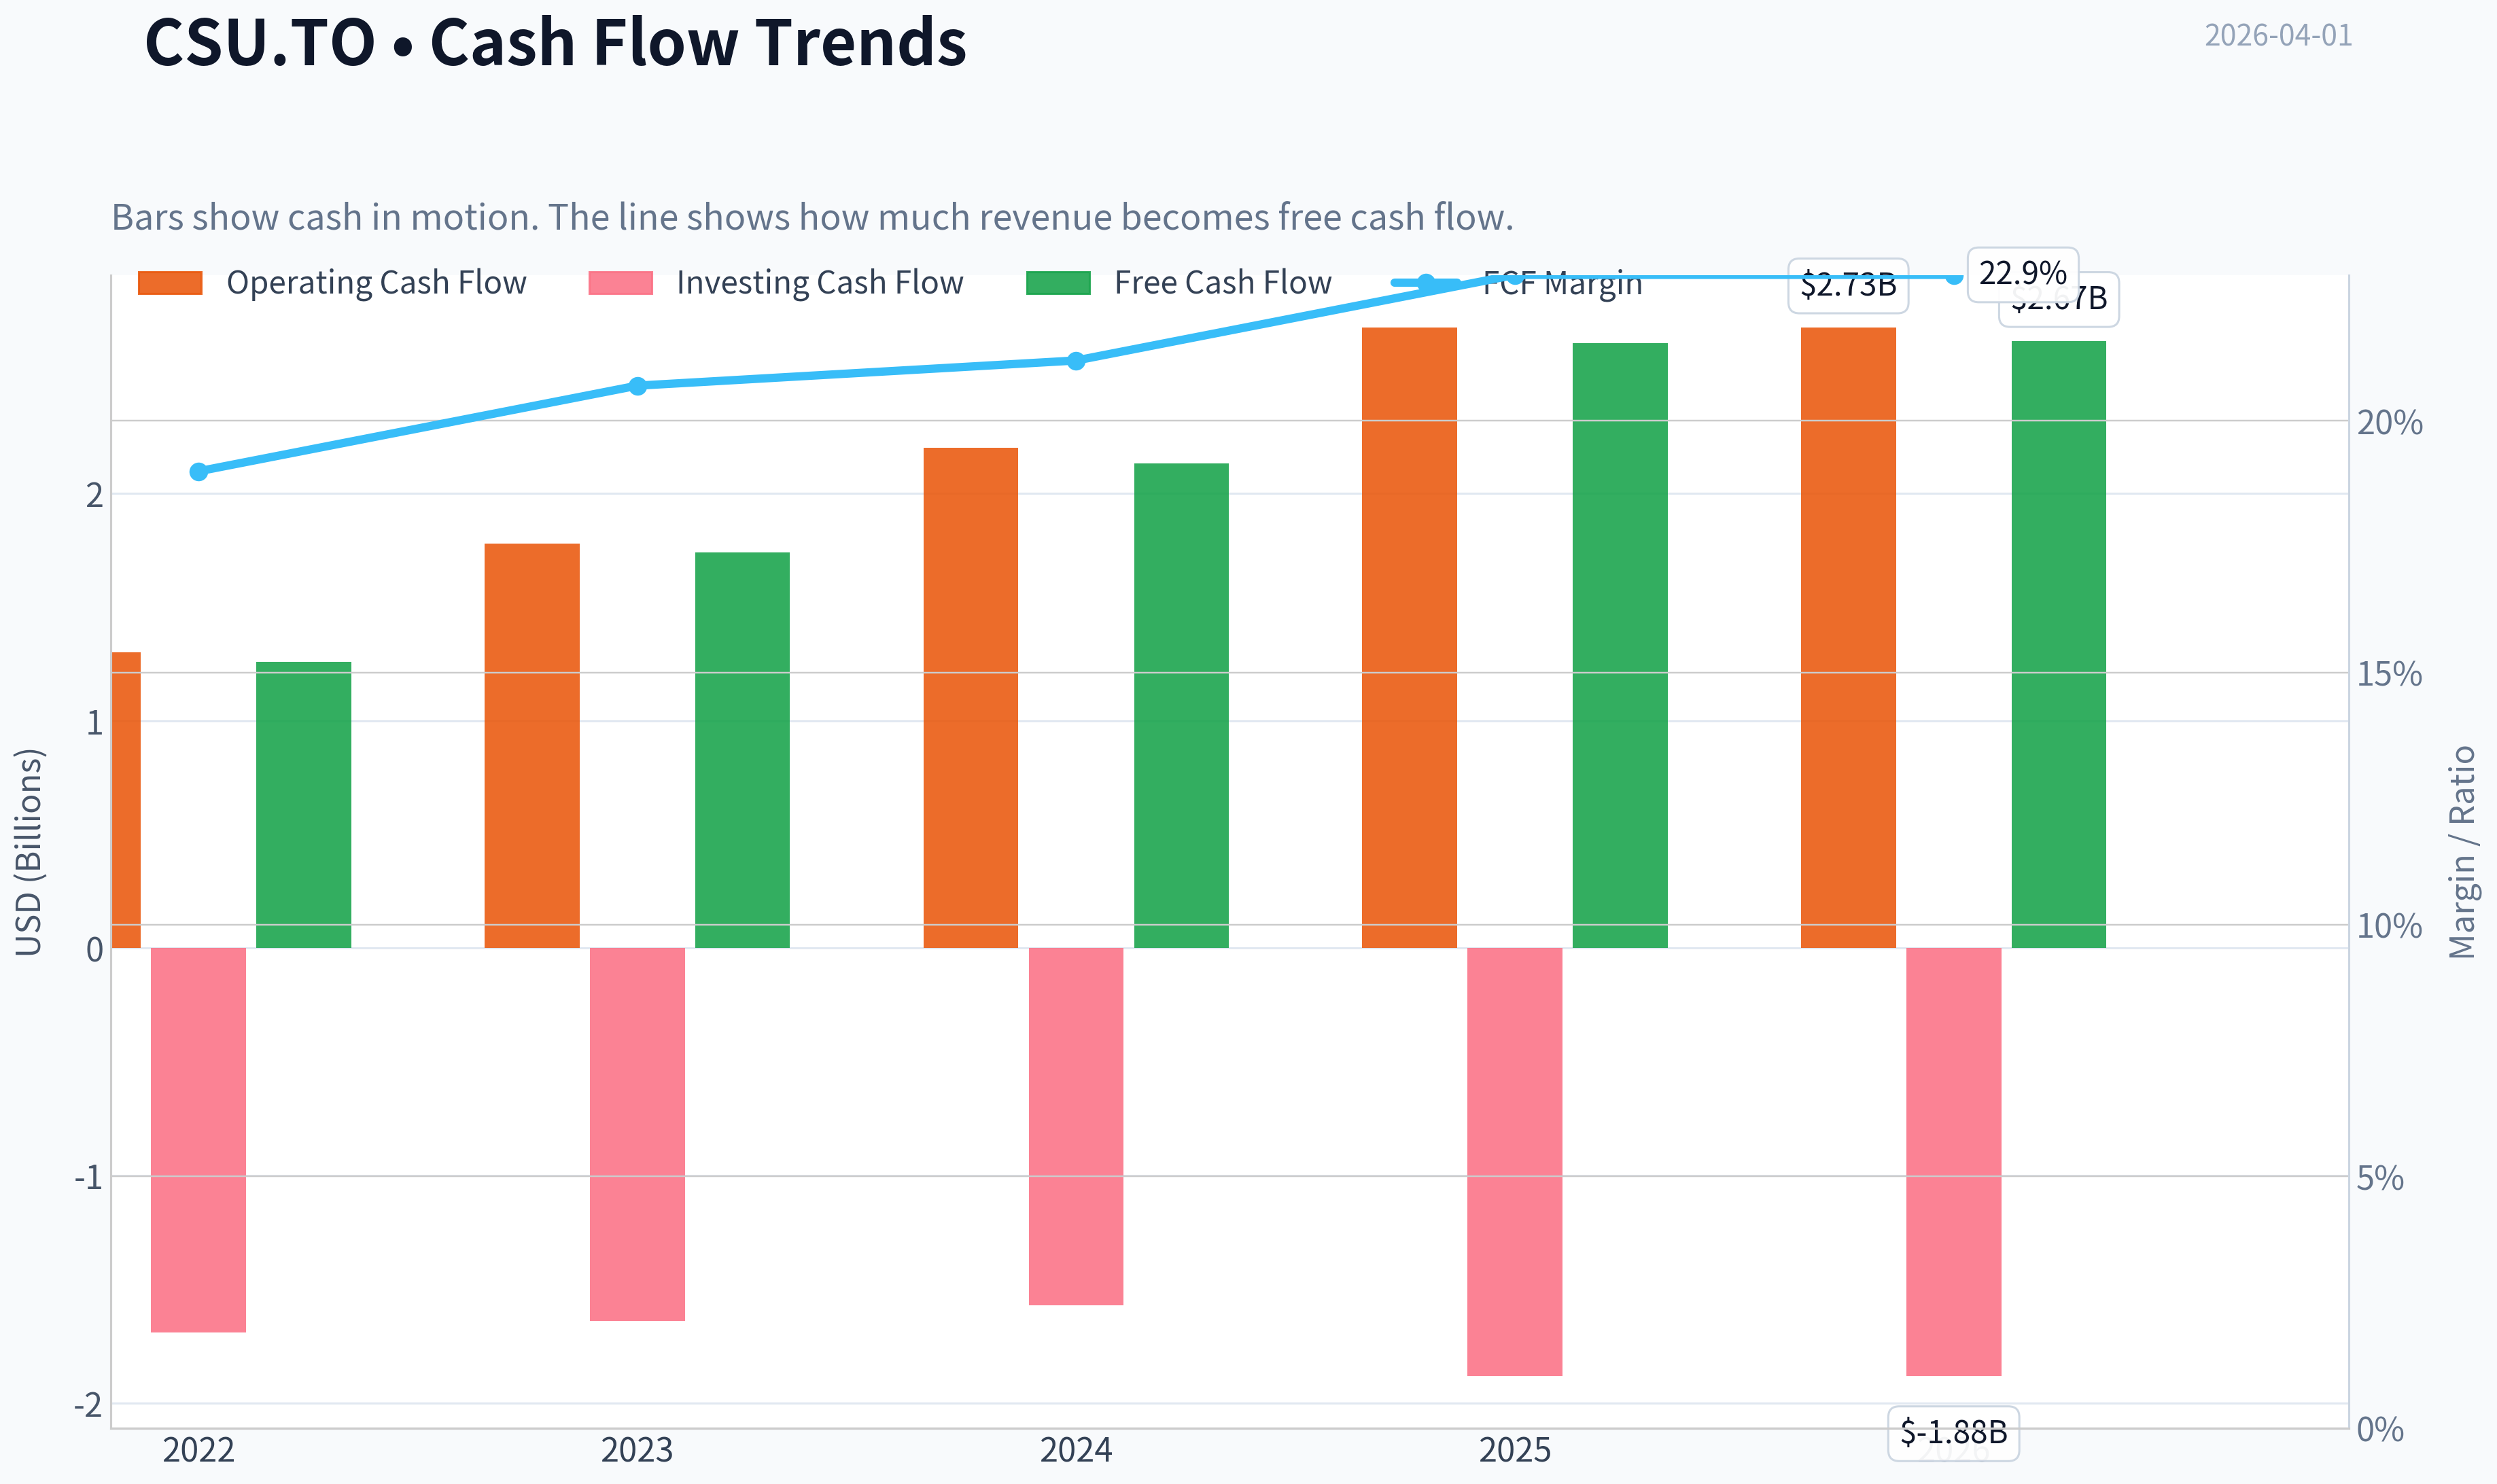This screenshot has width=2497, height=1484.
Task: Click the pink Investing Cash Flow legend swatch
Action: pyautogui.click(x=621, y=283)
